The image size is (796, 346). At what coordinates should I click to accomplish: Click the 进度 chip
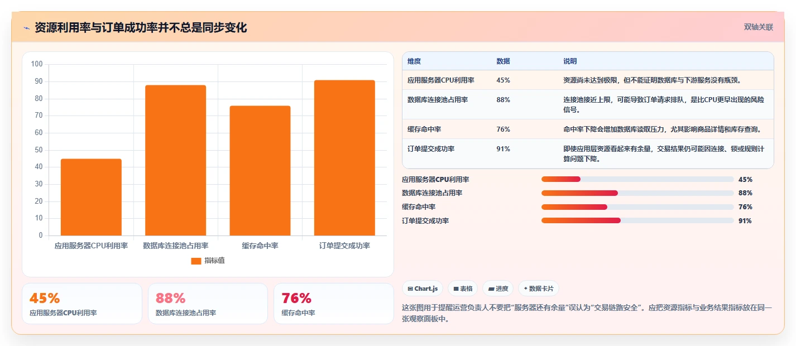point(498,289)
